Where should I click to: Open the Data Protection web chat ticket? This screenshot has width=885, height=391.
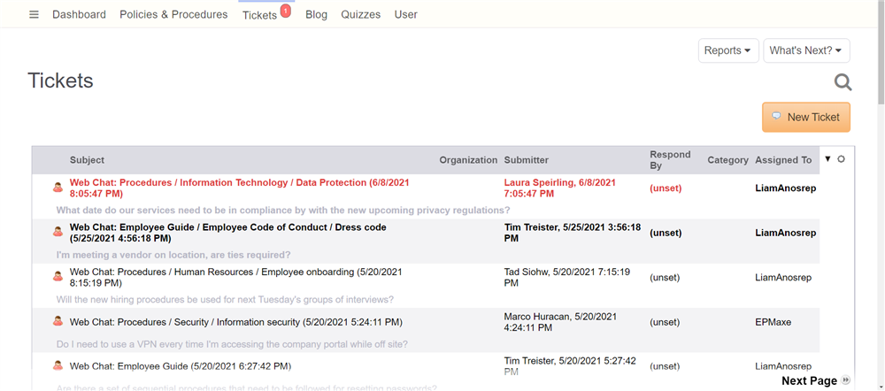(x=239, y=188)
